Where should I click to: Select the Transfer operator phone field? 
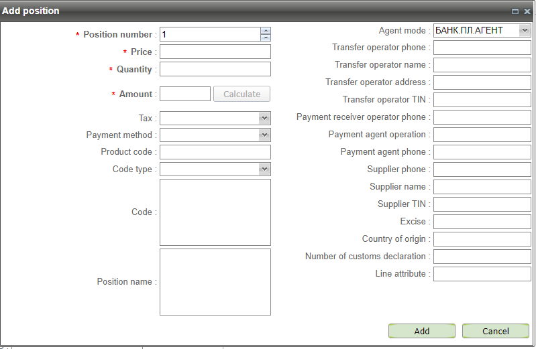[x=482, y=48]
